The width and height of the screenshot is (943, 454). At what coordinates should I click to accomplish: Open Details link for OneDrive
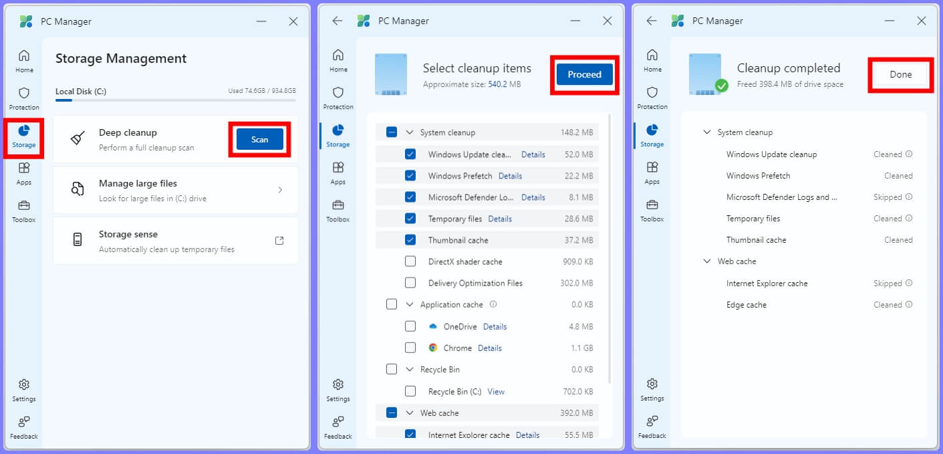pos(495,326)
